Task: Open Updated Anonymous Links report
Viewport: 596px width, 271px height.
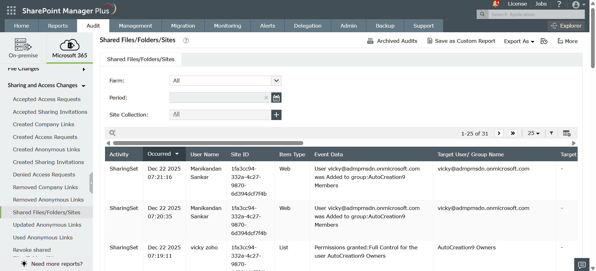Action: (x=47, y=225)
